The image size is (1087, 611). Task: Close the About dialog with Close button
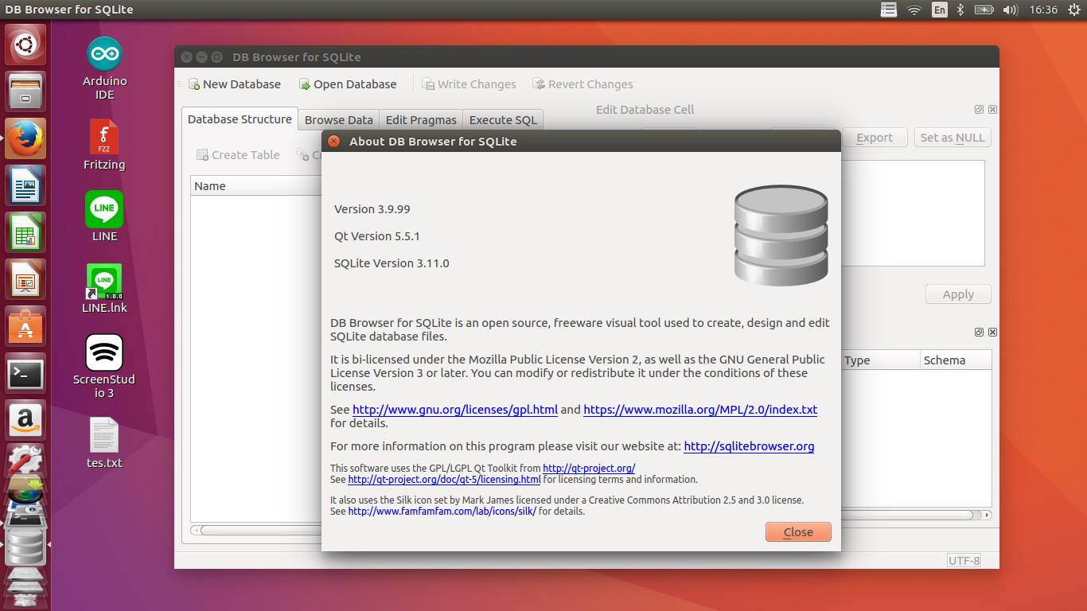coord(798,532)
